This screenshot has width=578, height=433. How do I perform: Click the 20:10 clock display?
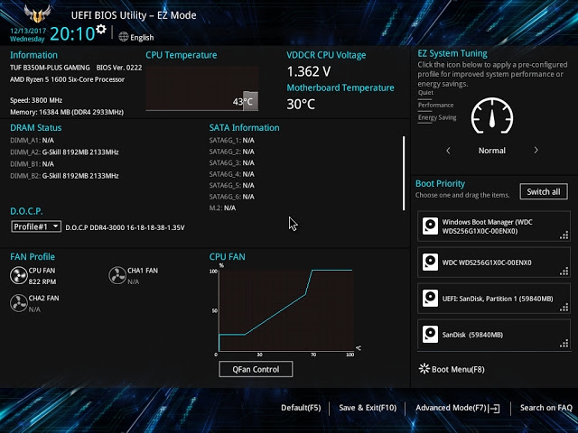coord(72,33)
